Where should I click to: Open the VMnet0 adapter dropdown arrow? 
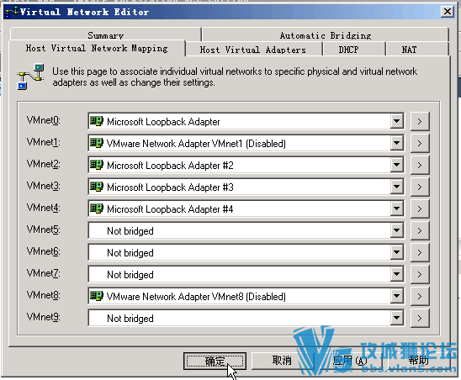coord(396,121)
